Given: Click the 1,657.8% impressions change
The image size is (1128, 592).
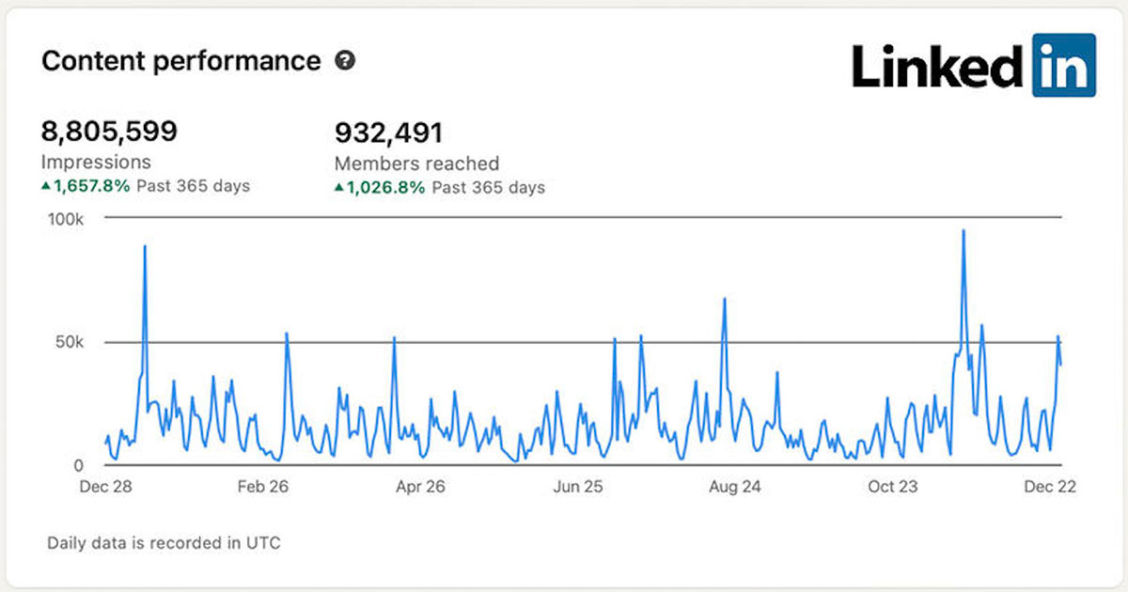Looking at the screenshot, I should (x=91, y=186).
